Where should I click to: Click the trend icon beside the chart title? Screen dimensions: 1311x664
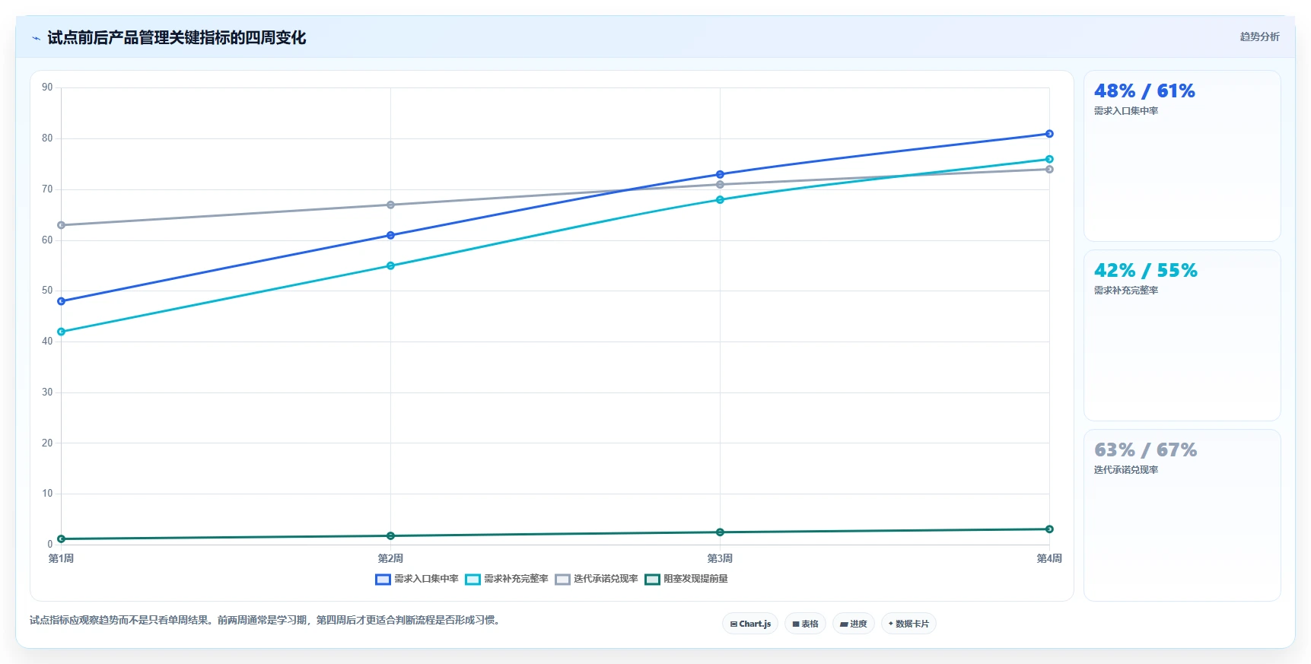pyautogui.click(x=36, y=38)
